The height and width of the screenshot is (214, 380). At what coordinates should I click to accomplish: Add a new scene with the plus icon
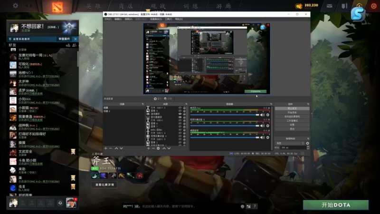coord(105,148)
